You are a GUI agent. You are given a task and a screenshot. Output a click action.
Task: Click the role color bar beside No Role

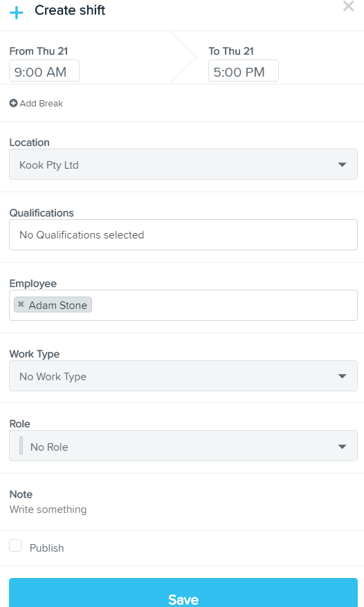[21, 446]
